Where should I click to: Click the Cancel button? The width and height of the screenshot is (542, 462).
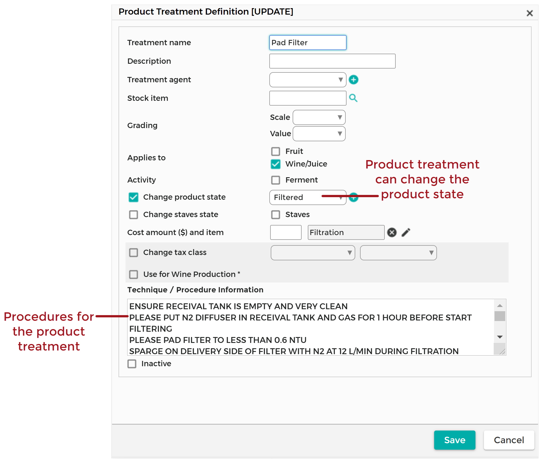pos(509,440)
